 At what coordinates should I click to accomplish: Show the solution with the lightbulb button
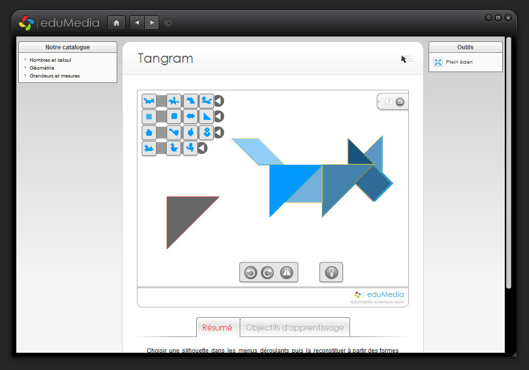331,272
